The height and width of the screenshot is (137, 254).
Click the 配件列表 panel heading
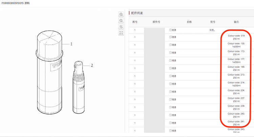(x=137, y=13)
